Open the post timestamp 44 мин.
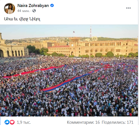 pos(23,11)
